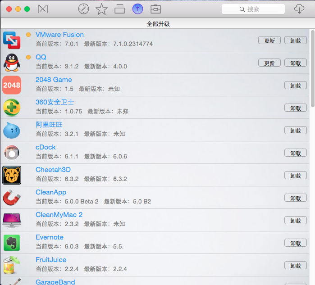
Task: Open the star favorites icon
Action: pyautogui.click(x=101, y=9)
